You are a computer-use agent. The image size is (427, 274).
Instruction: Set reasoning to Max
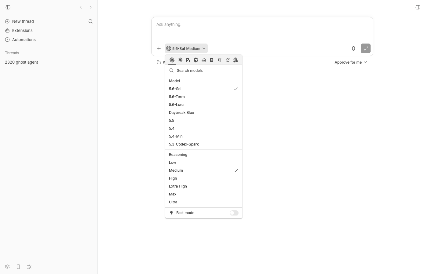(204, 194)
